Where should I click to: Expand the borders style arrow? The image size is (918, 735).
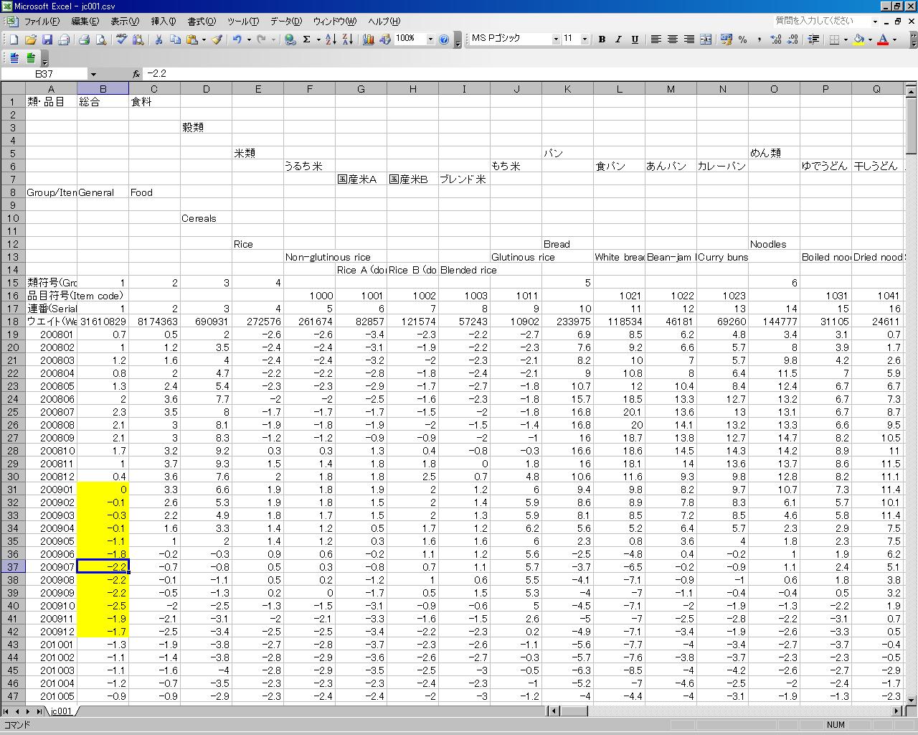[846, 39]
